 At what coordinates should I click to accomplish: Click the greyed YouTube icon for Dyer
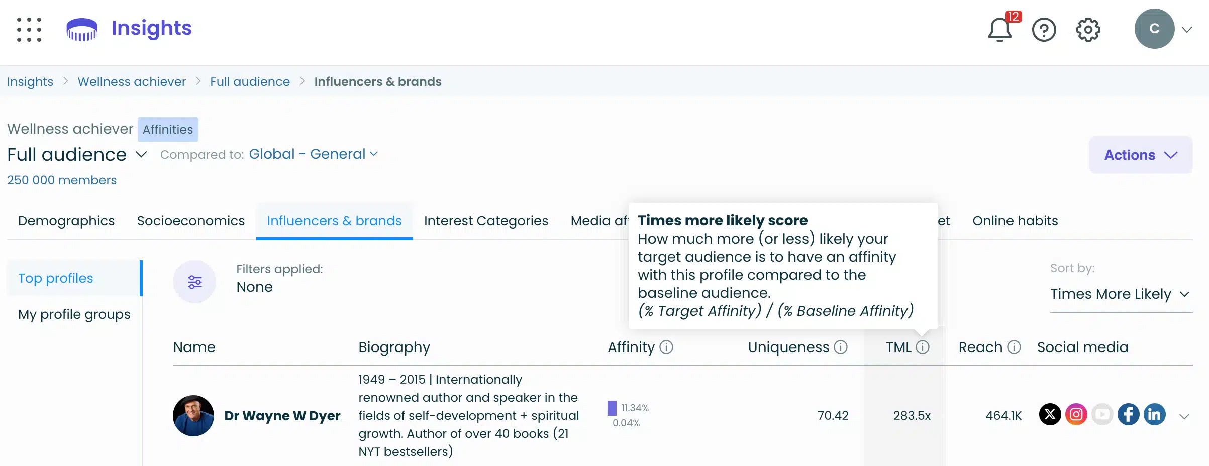[1103, 414]
